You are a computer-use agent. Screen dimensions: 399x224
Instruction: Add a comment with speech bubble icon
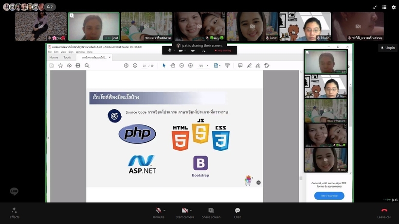[x=240, y=66]
